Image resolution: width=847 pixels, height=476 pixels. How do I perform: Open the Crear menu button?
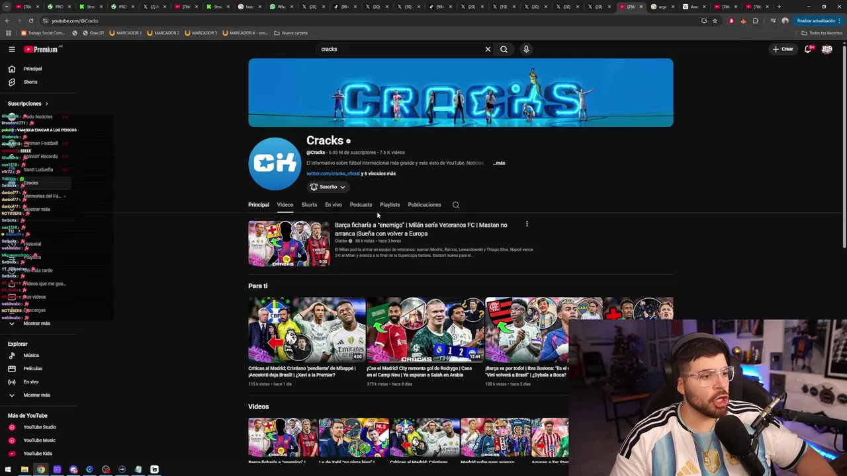point(782,49)
